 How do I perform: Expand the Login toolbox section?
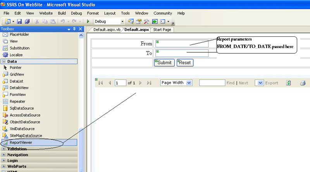coord(4,160)
